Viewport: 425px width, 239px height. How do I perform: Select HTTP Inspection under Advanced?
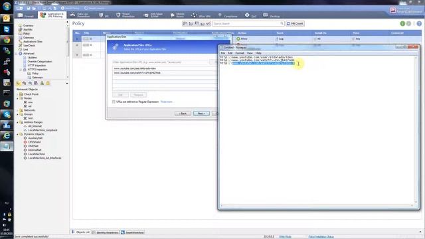click(x=35, y=65)
